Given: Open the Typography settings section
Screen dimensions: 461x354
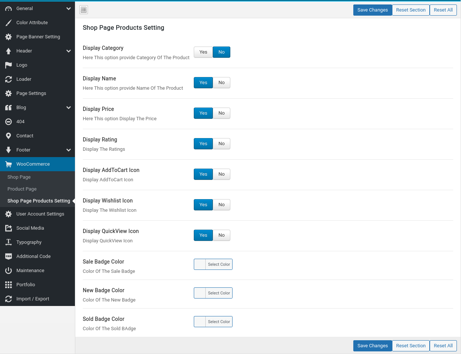Looking at the screenshot, I should point(37,242).
